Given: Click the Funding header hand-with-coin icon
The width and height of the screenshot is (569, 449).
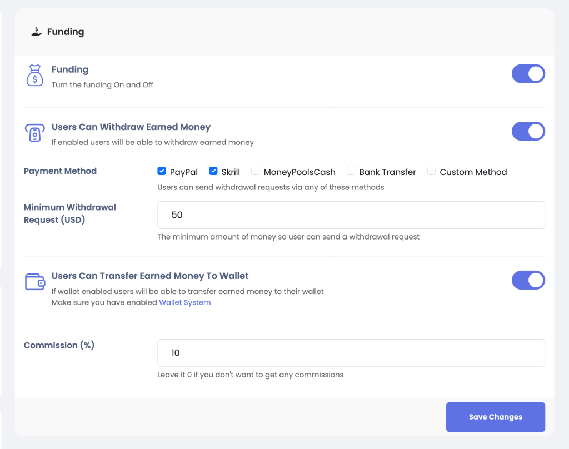Looking at the screenshot, I should [36, 32].
